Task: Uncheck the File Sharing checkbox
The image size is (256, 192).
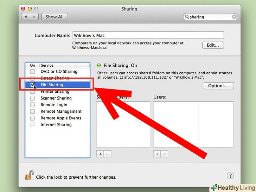Action: tap(32, 85)
